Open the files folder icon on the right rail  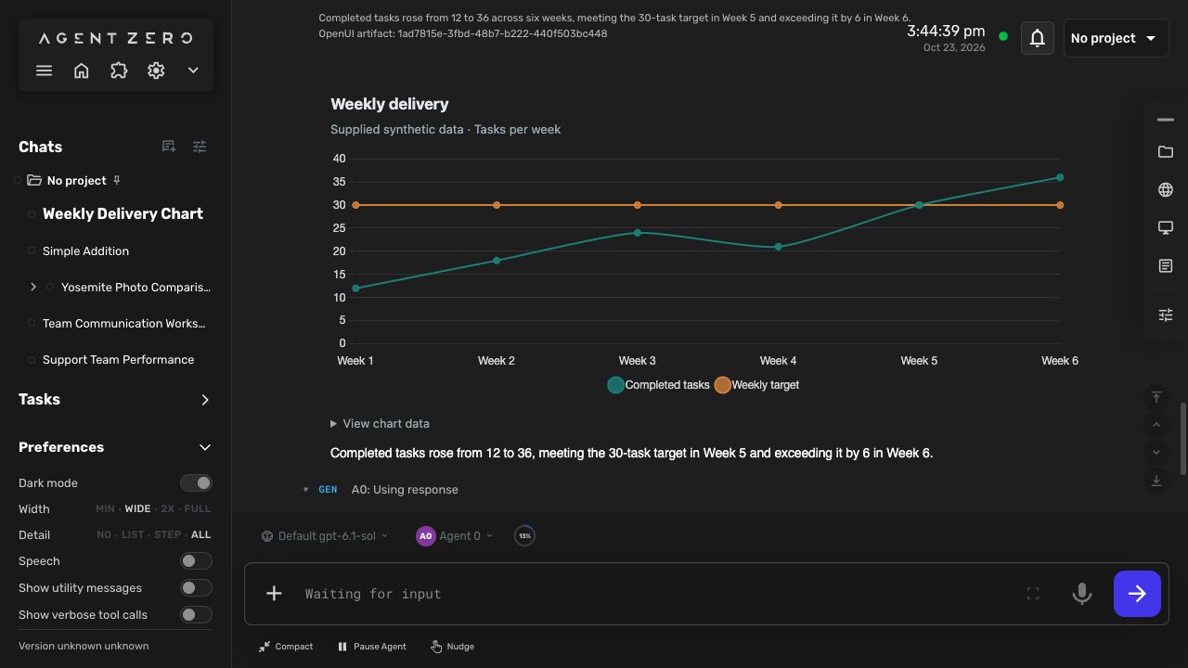(x=1166, y=152)
